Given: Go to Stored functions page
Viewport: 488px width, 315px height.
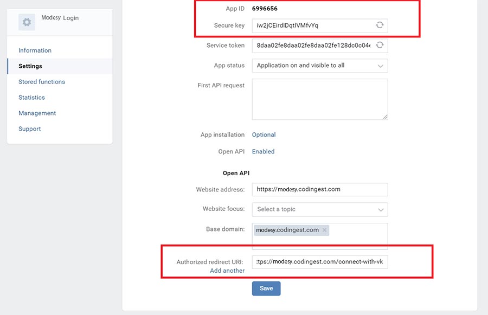Looking at the screenshot, I should click(42, 82).
